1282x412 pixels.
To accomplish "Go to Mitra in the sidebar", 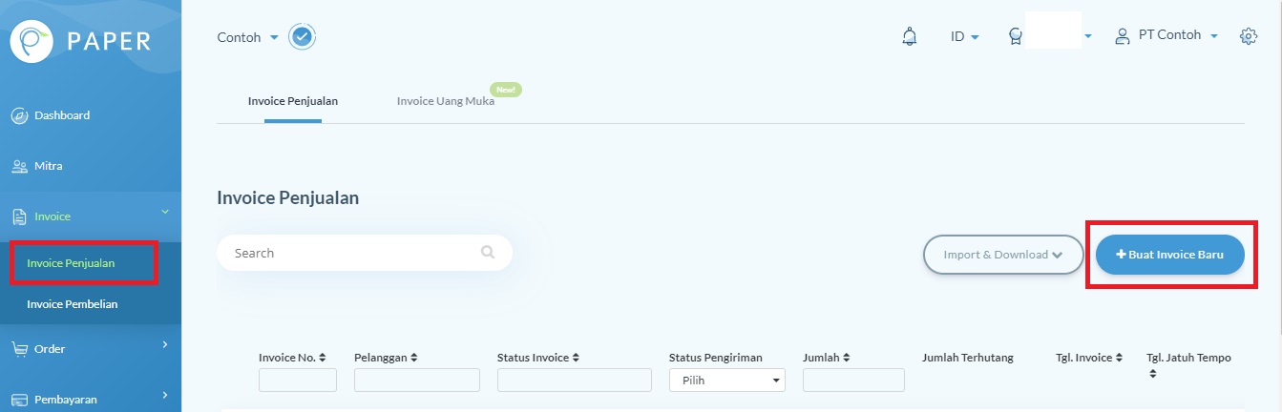I will coord(48,166).
